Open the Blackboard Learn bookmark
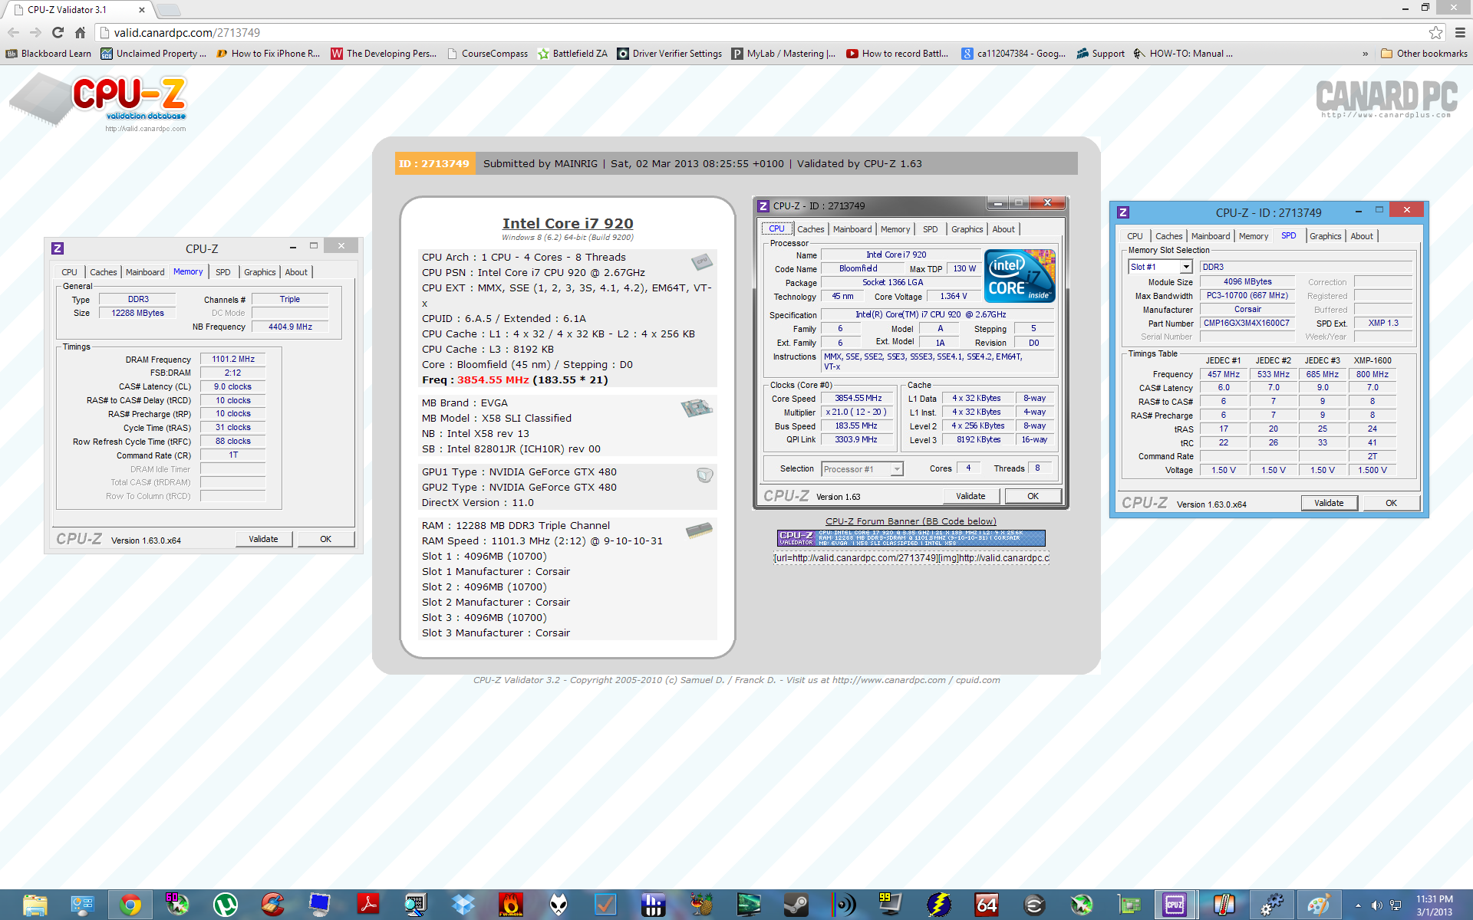 pos(48,54)
